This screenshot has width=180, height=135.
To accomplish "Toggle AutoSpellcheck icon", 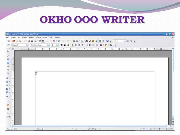I will pyautogui.click(x=43, y=41).
